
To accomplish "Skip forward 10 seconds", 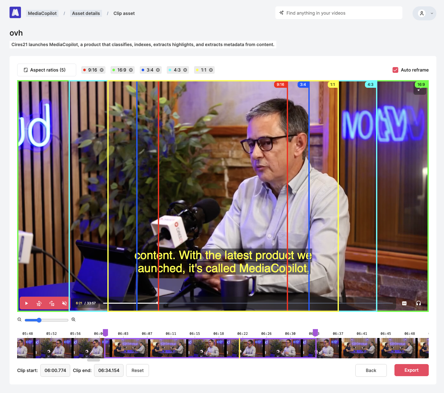I will tap(52, 303).
